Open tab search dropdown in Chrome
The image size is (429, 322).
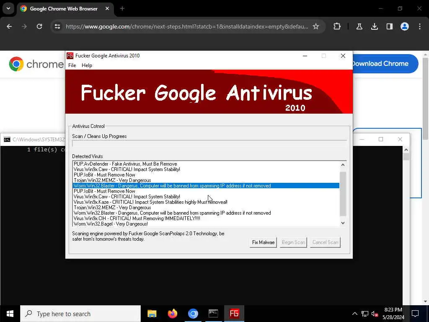(8, 8)
